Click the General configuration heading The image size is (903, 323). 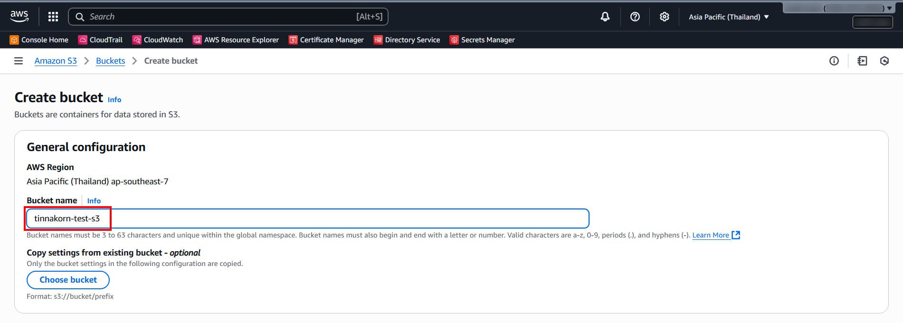coord(86,147)
